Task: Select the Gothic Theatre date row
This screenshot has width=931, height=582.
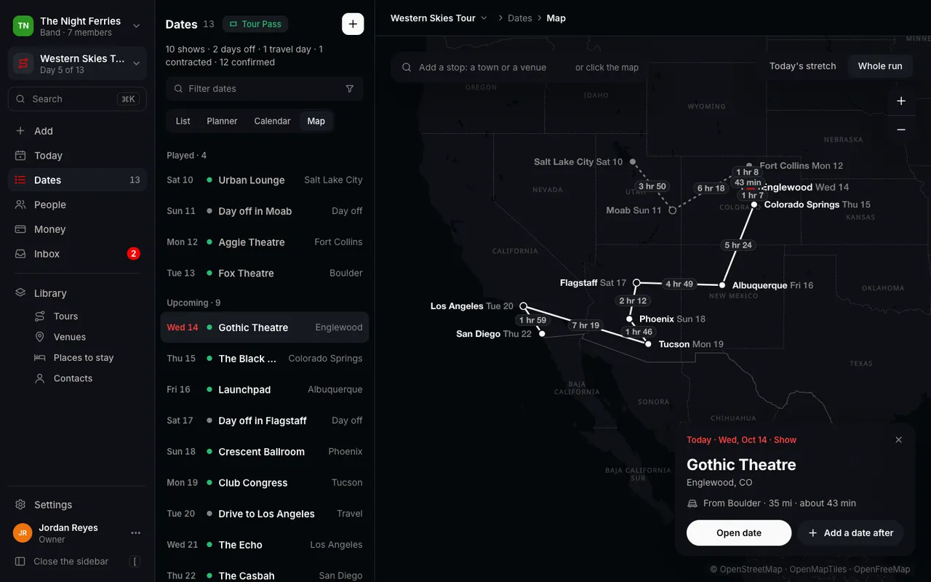Action: coord(265,327)
